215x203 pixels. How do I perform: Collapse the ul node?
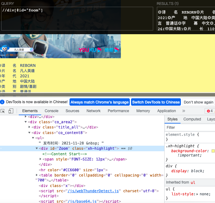coord(33,138)
